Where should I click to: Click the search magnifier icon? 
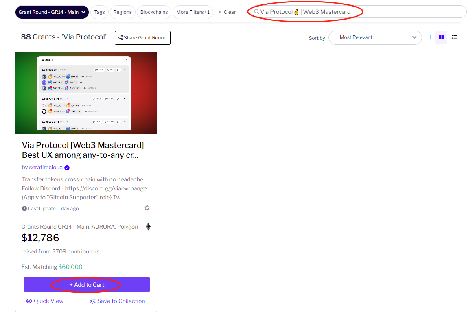click(257, 12)
